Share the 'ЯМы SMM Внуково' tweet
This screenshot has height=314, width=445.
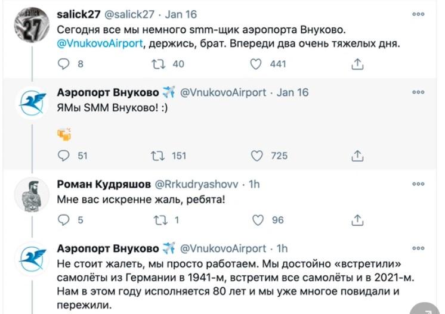click(x=357, y=156)
